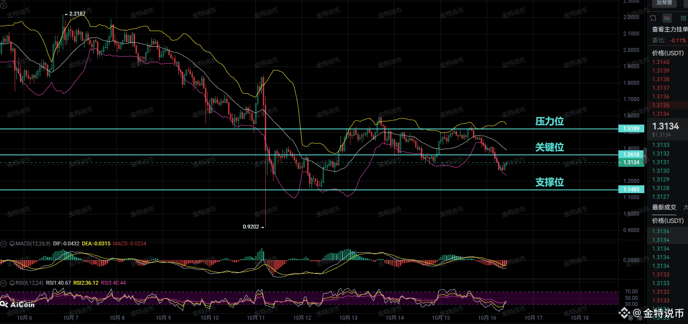Select the green list order book view icon

684,18
